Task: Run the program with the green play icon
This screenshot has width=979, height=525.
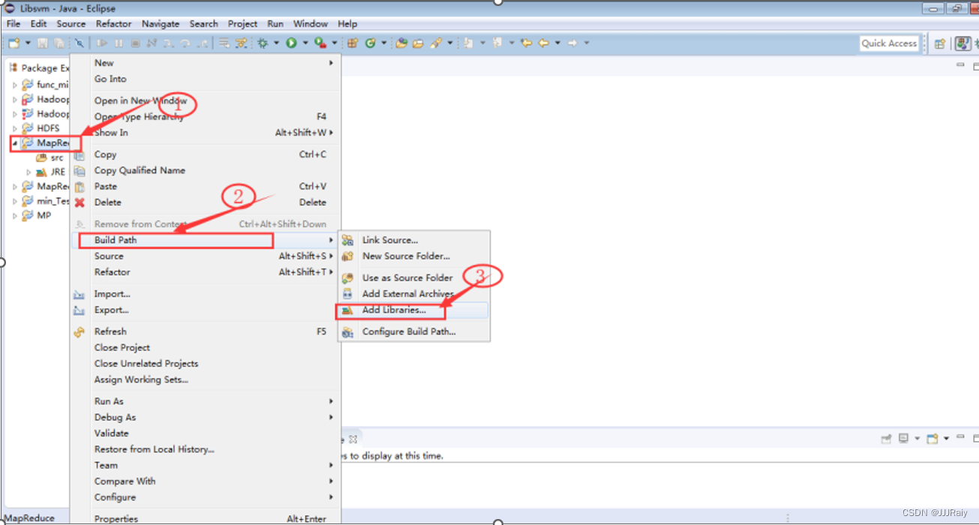Action: click(x=291, y=43)
